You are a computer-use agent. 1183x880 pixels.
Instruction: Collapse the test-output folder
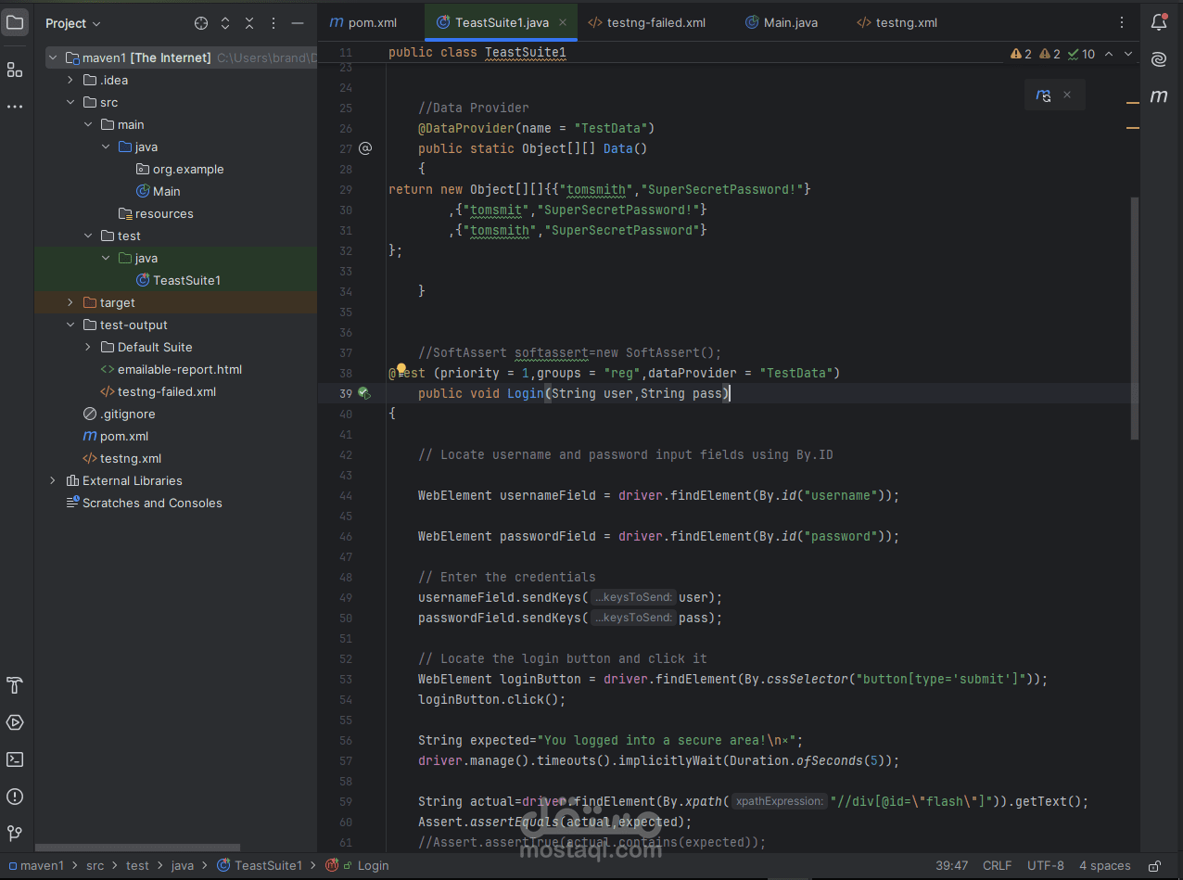tap(70, 325)
